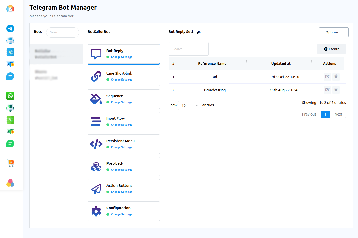The height and width of the screenshot is (238, 358).
Task: Click the green WhatsApp logo sidebar icon
Action: coord(10,96)
